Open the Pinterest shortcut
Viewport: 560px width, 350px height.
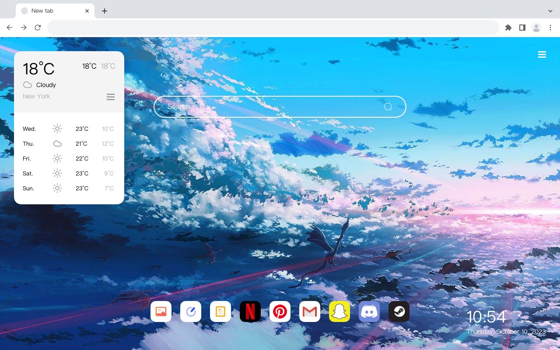pos(280,311)
